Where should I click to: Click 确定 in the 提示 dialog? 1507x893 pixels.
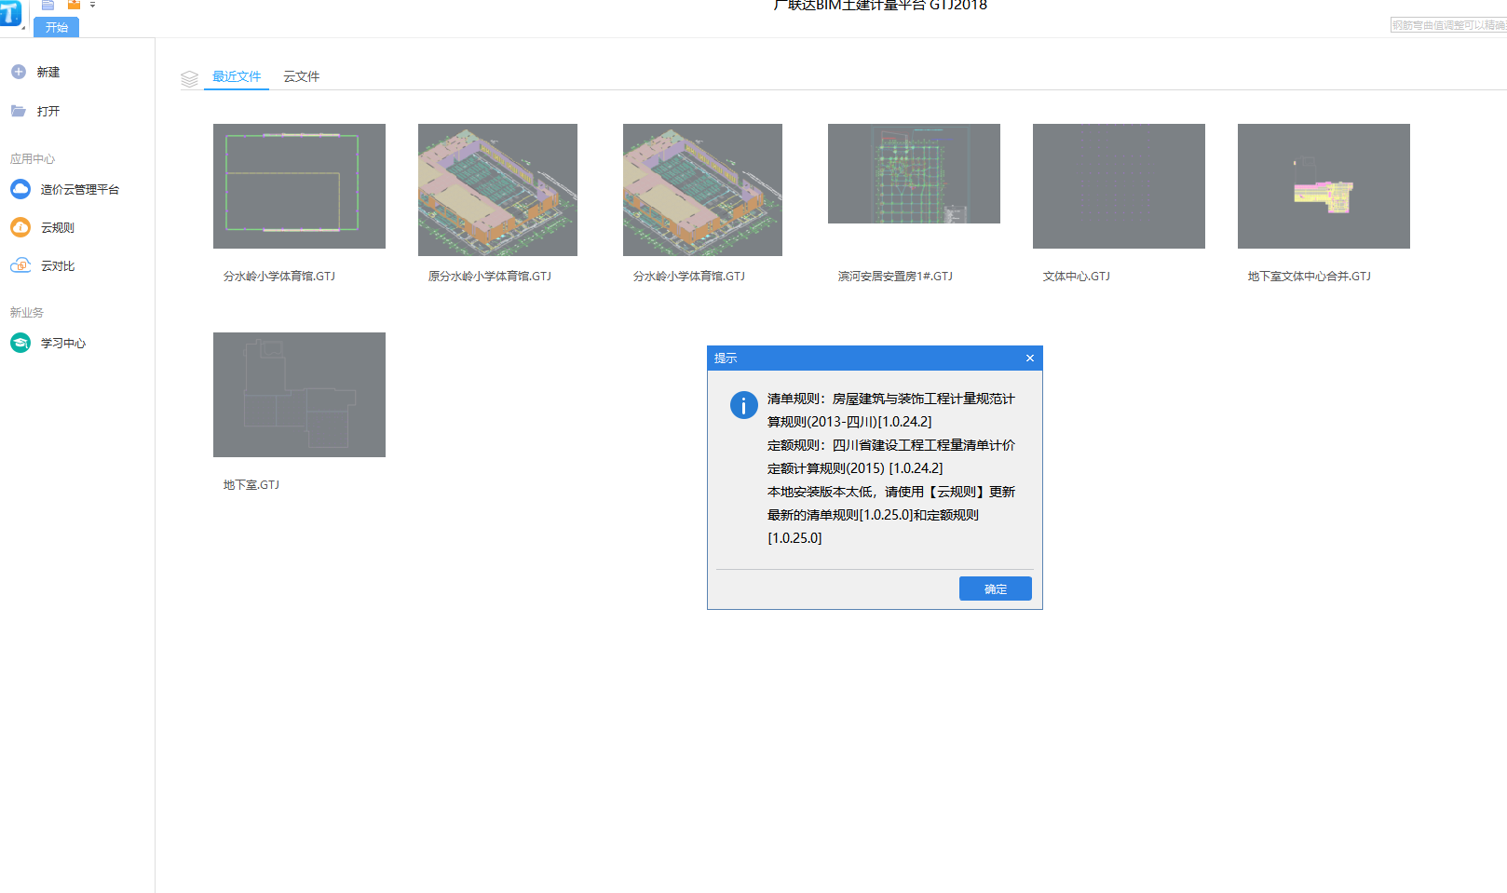pyautogui.click(x=996, y=589)
